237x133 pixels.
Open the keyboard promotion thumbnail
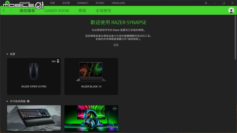tap(34, 118)
